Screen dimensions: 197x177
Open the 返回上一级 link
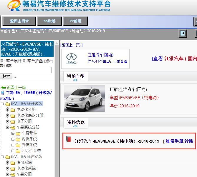pyautogui.click(x=16, y=87)
